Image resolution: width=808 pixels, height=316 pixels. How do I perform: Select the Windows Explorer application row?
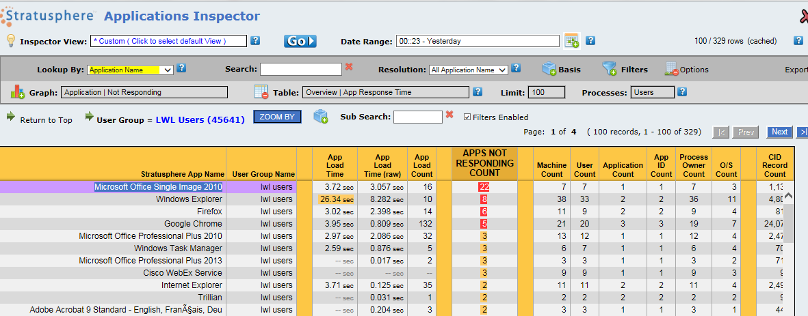coord(189,199)
